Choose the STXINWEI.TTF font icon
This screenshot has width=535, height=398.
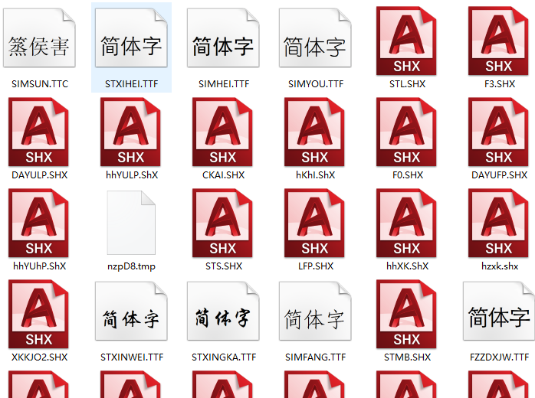[x=131, y=311]
